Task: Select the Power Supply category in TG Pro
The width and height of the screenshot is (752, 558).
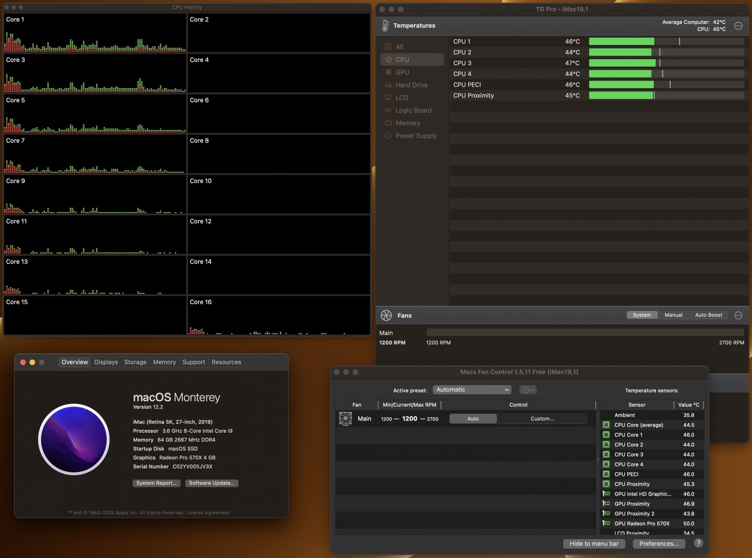Action: coord(415,135)
